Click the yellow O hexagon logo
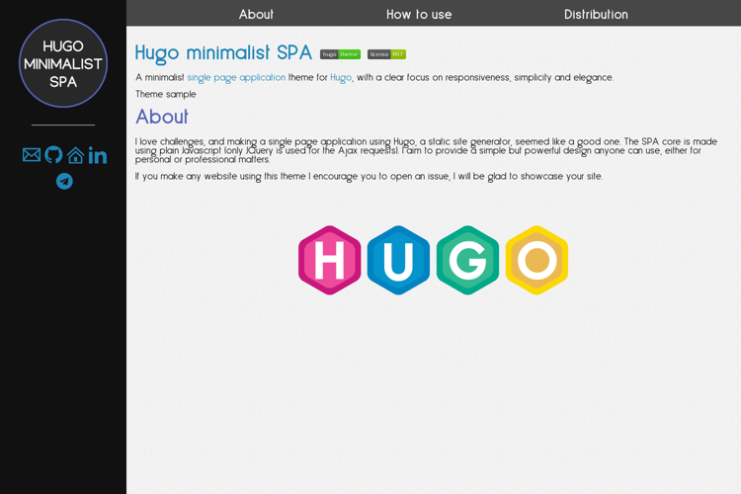The height and width of the screenshot is (494, 741). pyautogui.click(x=536, y=260)
